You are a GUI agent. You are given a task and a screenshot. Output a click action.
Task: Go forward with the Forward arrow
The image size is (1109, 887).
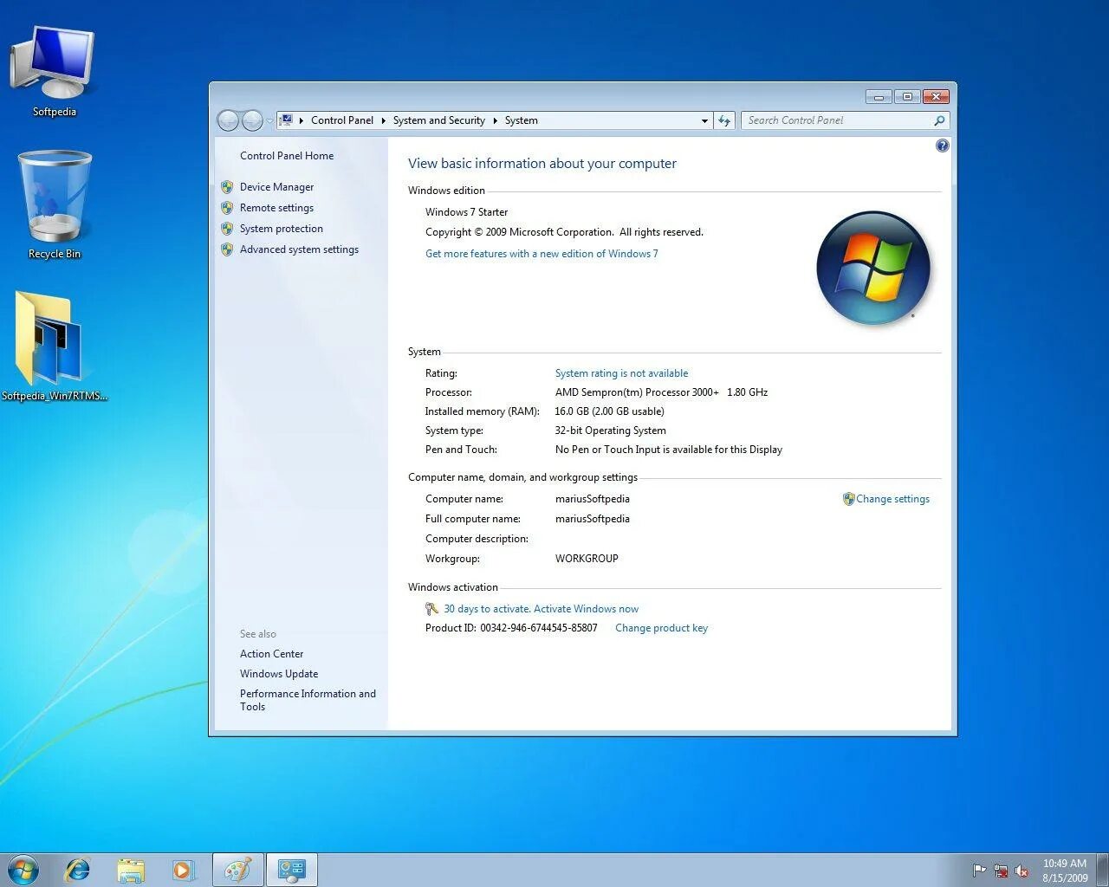252,120
